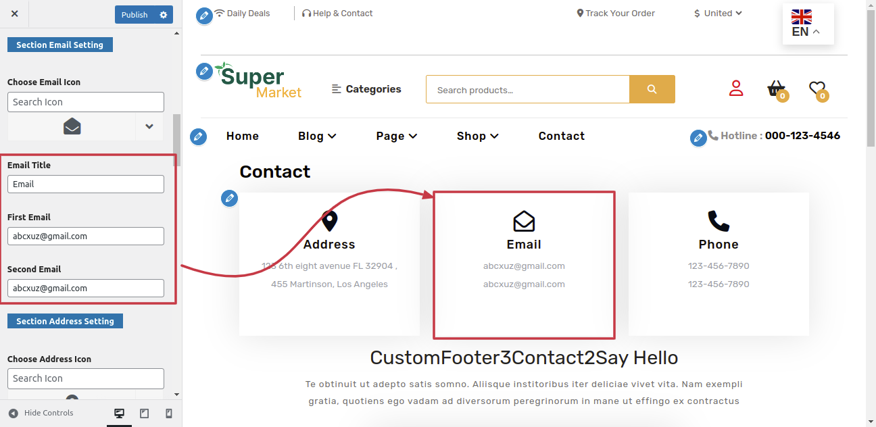Image resolution: width=876 pixels, height=427 pixels.
Task: Switch to mobile preview device icon
Action: coord(169,413)
